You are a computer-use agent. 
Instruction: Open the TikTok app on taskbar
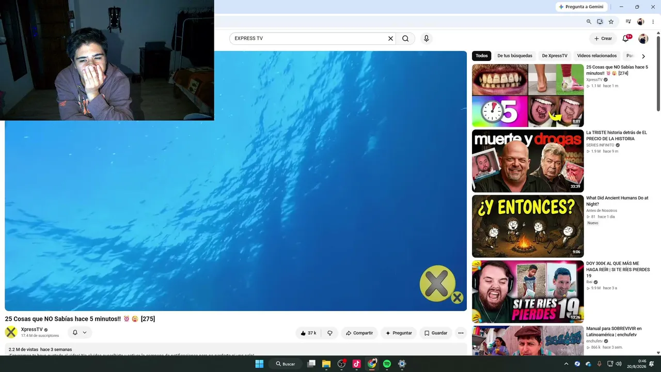click(356, 364)
